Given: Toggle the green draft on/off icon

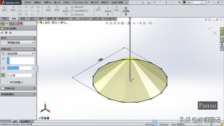Looking at the screenshot, I should coord(3,75).
